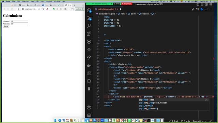The width and height of the screenshot is (218, 123).
Task: Open the Manage gear in VS Code
Action: point(89,115)
